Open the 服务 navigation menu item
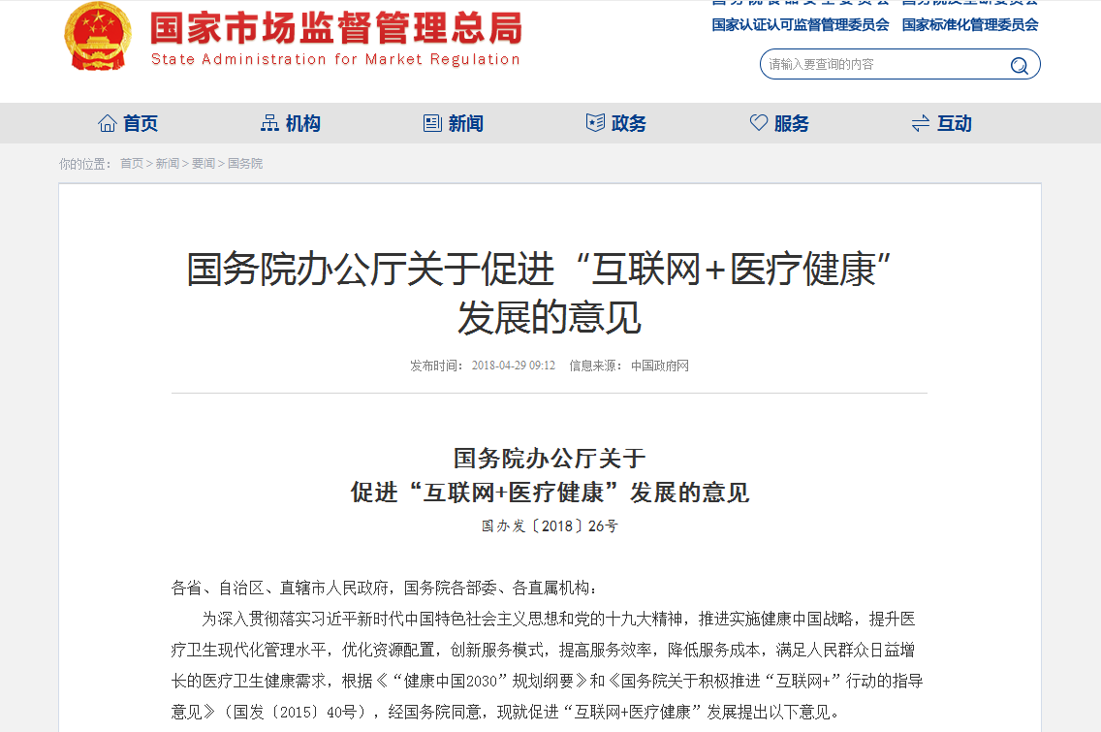Viewport: 1101px width, 732px height. (791, 123)
